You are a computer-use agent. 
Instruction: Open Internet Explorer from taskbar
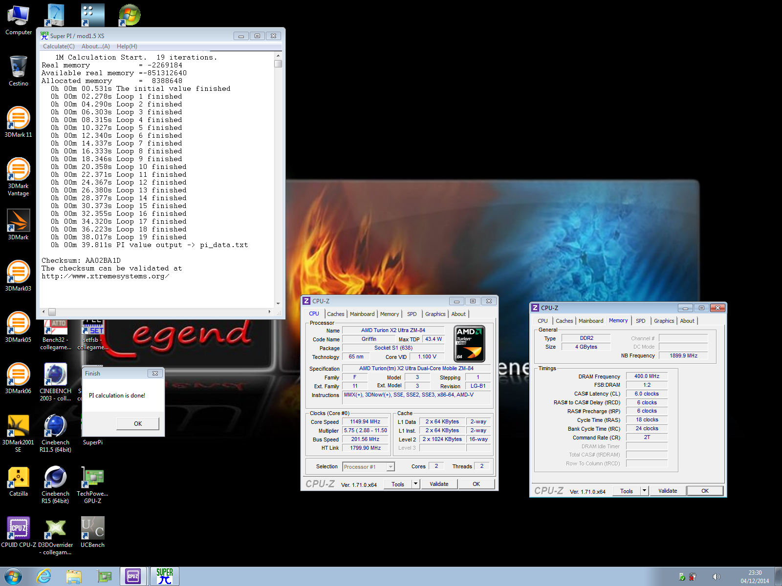pyautogui.click(x=44, y=576)
